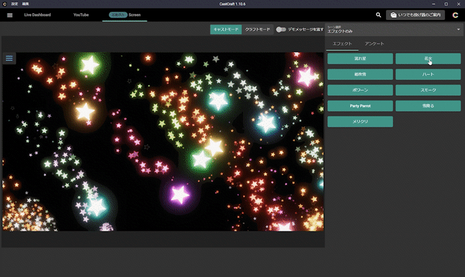Trigger the メリクリ effect

click(360, 121)
